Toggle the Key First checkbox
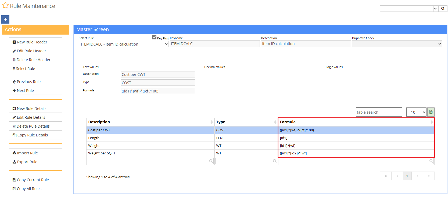Viewport: 448px width, 197px height. (x=154, y=37)
